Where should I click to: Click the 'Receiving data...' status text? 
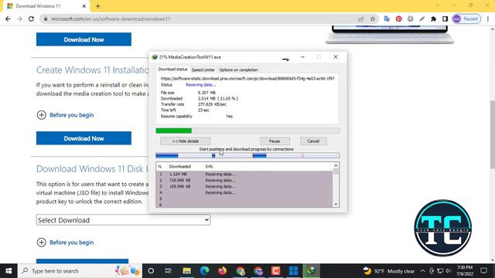pos(201,85)
